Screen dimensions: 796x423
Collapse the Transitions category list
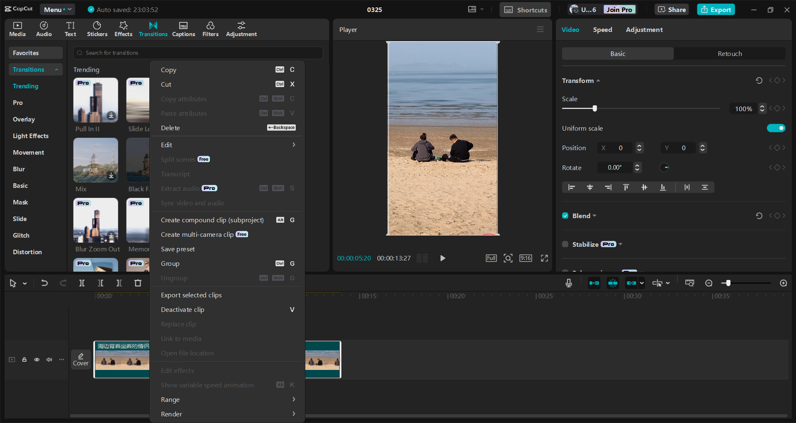coord(56,70)
